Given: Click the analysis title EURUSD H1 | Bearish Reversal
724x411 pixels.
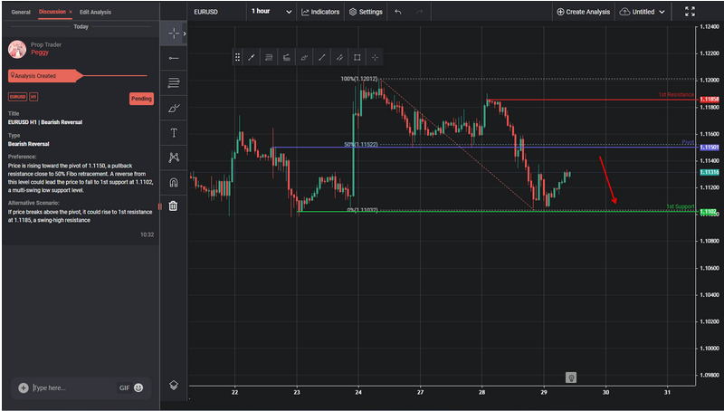Looking at the screenshot, I should [44, 122].
